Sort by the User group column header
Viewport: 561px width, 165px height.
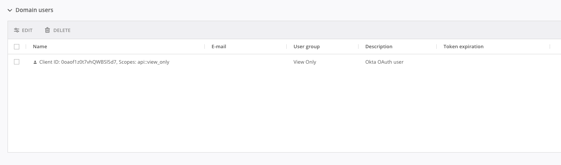coord(306,47)
